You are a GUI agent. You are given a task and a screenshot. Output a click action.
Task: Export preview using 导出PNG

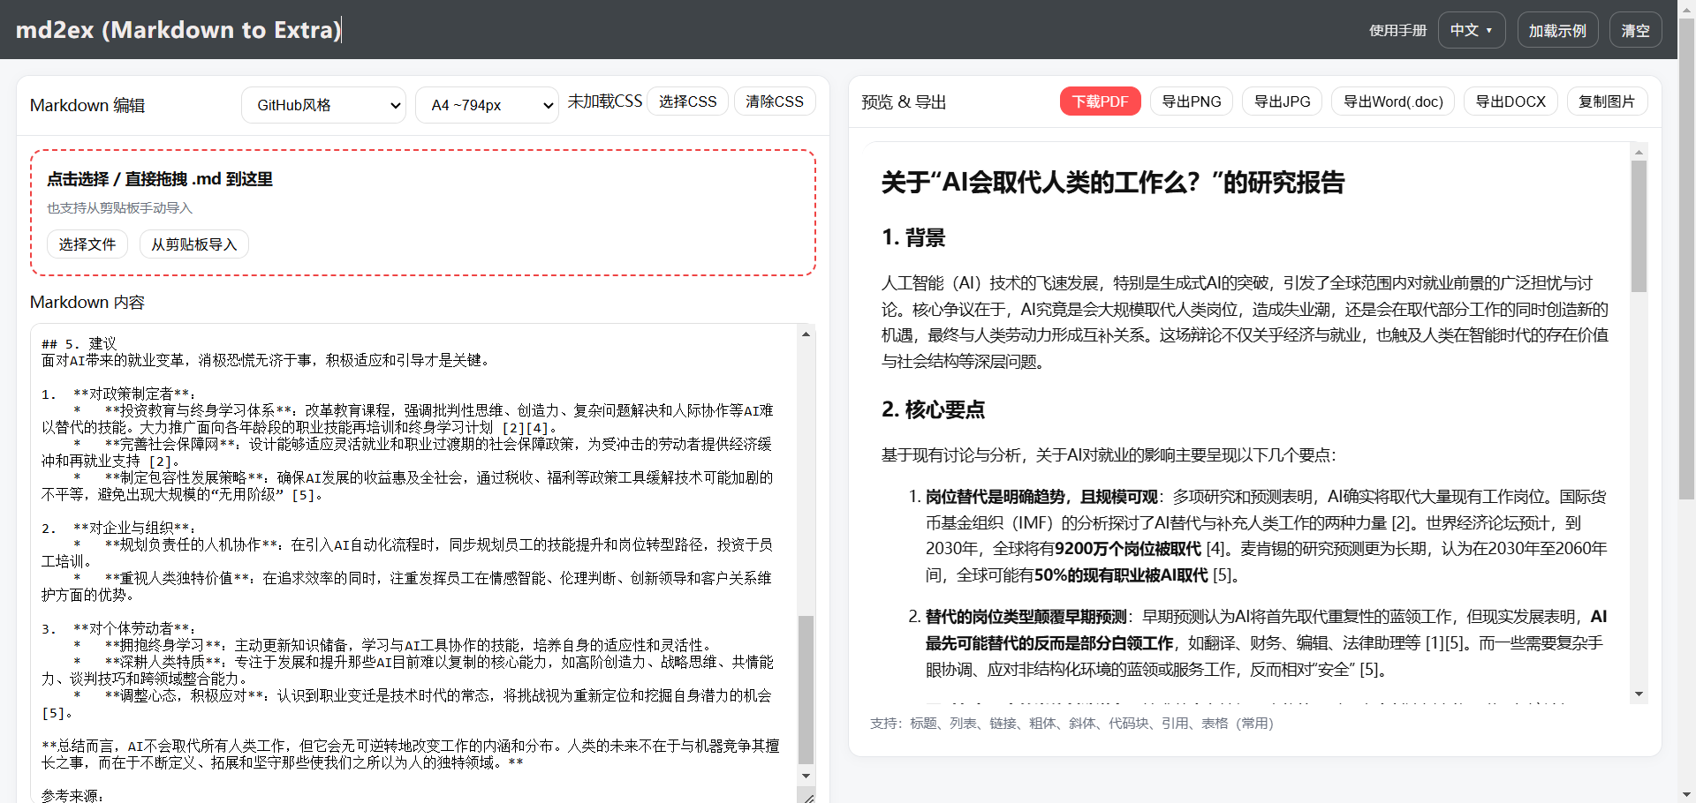[x=1191, y=101]
